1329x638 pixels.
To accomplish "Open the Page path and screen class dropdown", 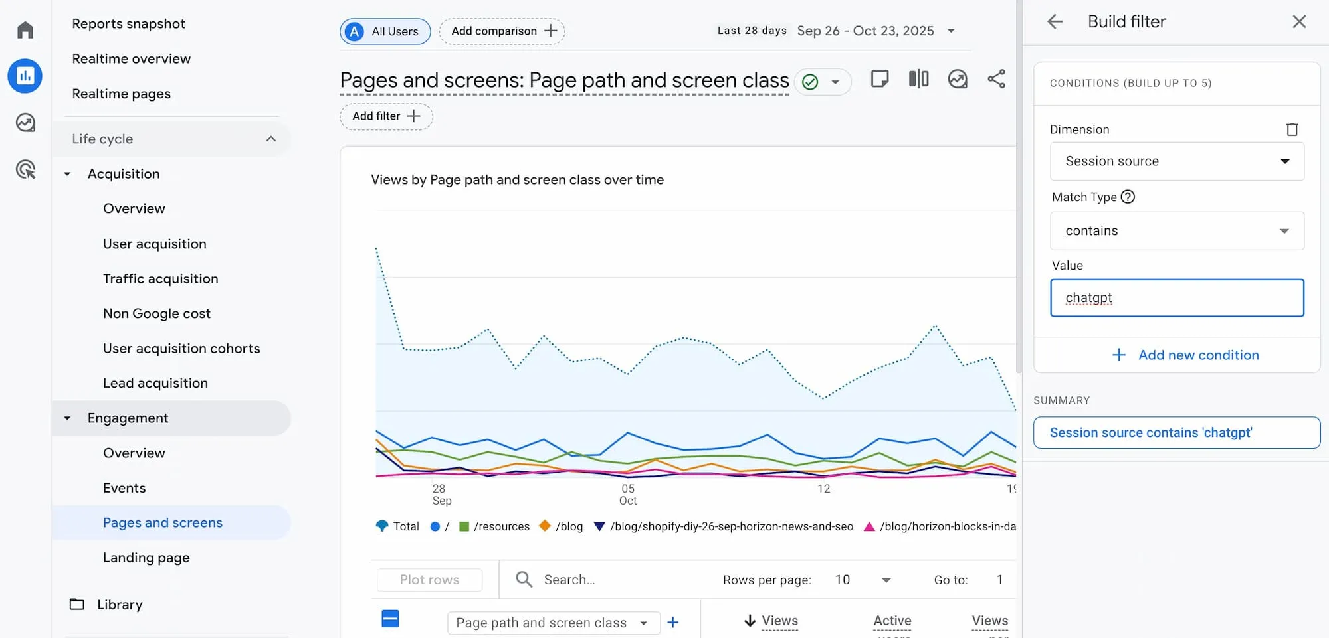I will coord(553,623).
